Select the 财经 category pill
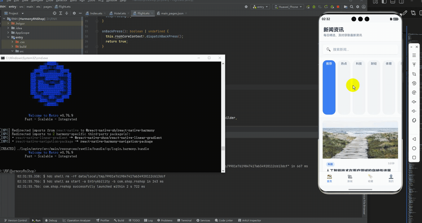The width and height of the screenshot is (422, 223). [374, 87]
